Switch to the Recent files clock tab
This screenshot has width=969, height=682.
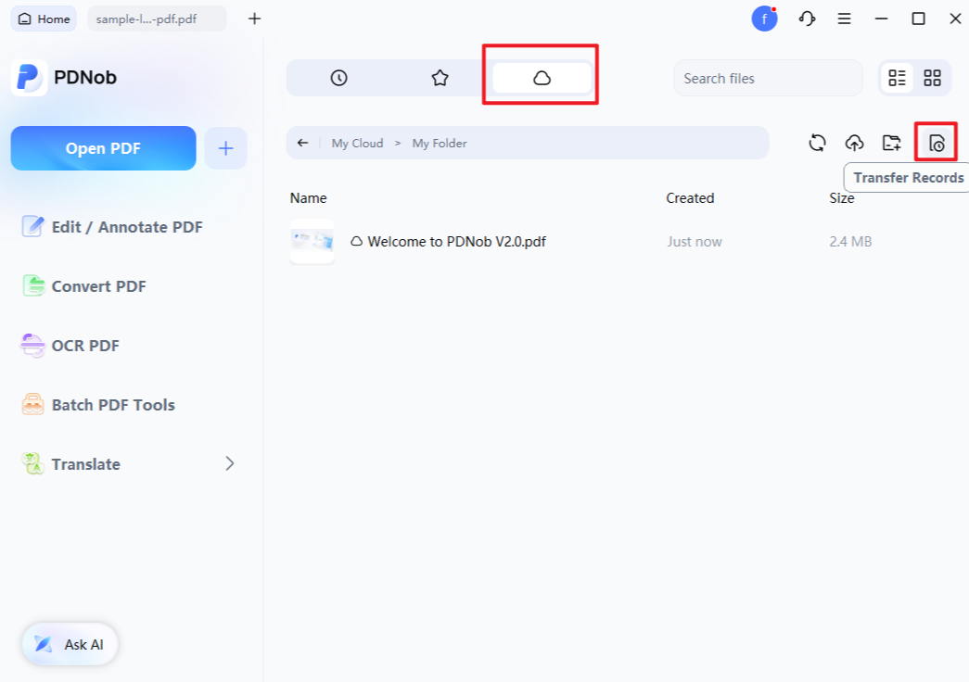[338, 78]
